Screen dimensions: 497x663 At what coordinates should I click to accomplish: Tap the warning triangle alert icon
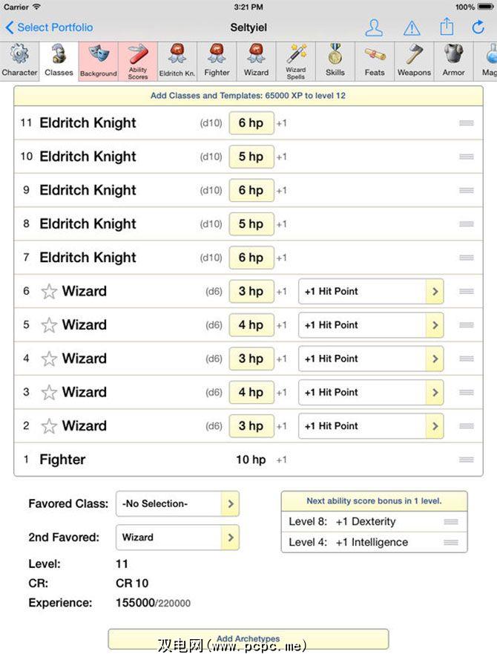coord(411,28)
